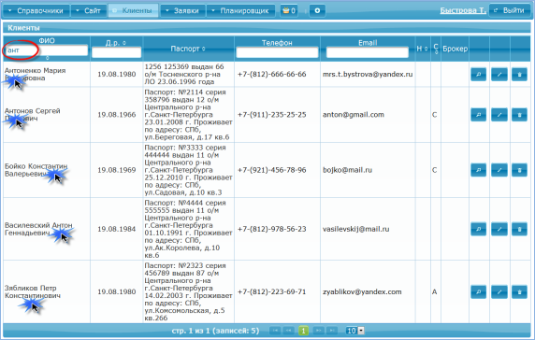Open the Быстрова Т. user profile link
The width and height of the screenshot is (535, 340).
(463, 10)
